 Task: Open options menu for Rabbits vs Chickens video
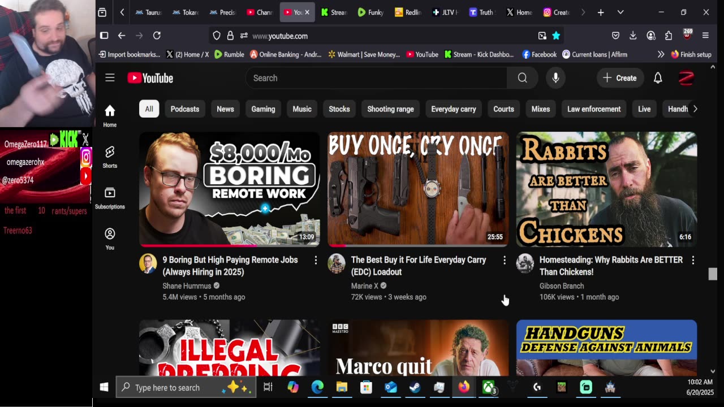(x=693, y=260)
